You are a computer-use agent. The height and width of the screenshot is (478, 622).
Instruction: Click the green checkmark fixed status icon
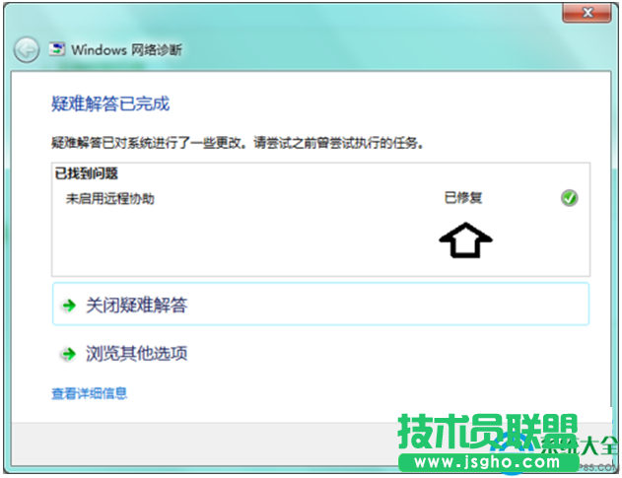click(x=569, y=197)
